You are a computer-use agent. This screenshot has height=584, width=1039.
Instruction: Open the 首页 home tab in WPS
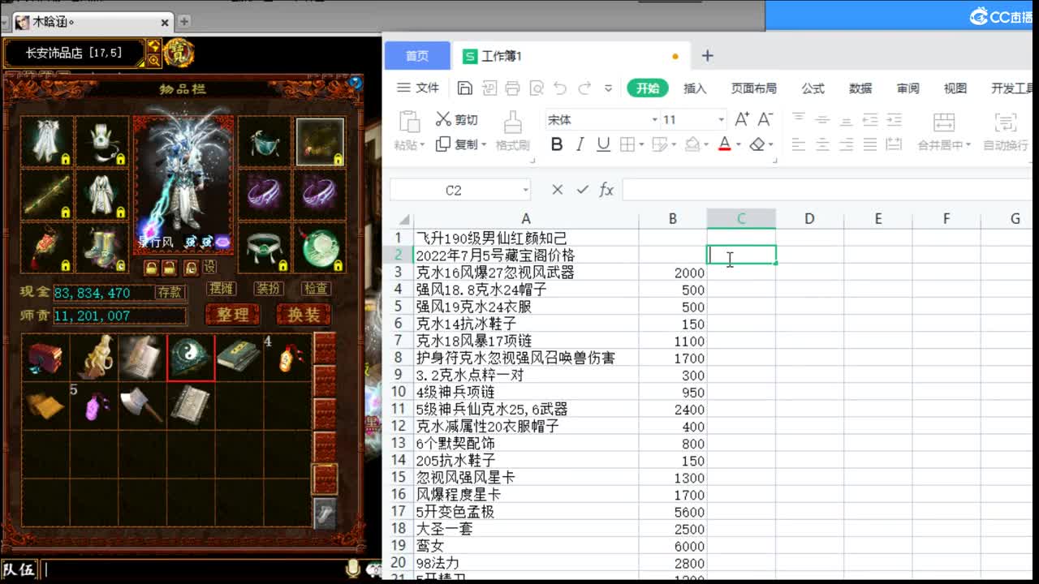click(x=417, y=55)
